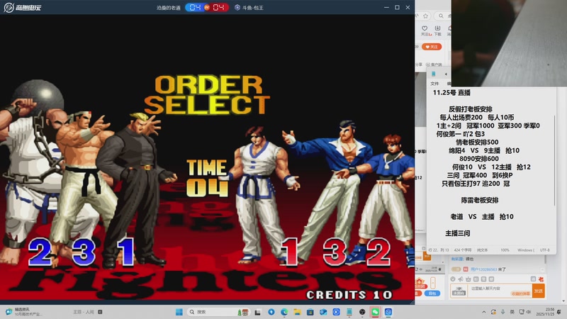
Task: Click the UTF-8 encoding status item
Action: [544, 250]
